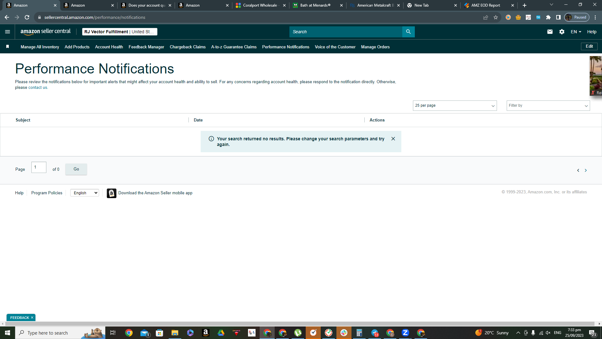Viewport: 602px width, 339px height.
Task: Open the tab search chevron
Action: (552, 5)
